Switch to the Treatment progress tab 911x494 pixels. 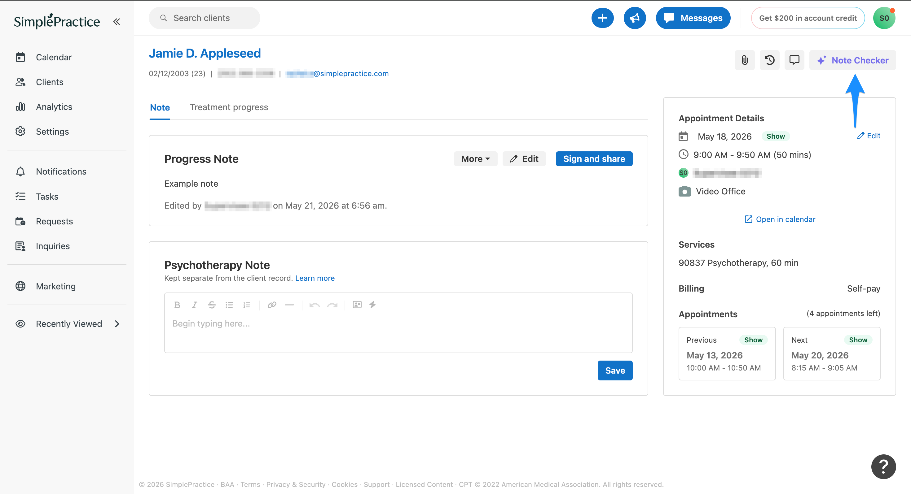[229, 107]
